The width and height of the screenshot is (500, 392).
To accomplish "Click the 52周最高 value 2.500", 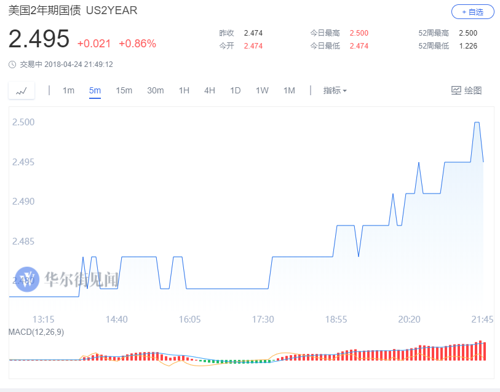I will point(468,33).
